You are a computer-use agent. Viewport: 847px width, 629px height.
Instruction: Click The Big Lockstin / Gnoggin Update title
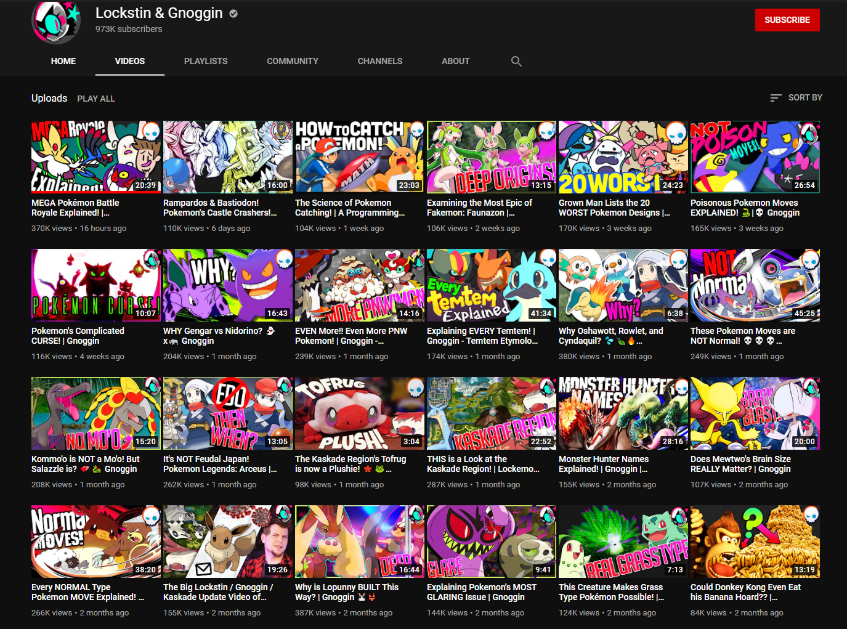(x=218, y=592)
